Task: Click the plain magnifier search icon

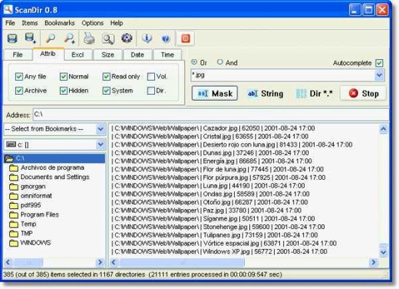Action: pyautogui.click(x=50, y=39)
